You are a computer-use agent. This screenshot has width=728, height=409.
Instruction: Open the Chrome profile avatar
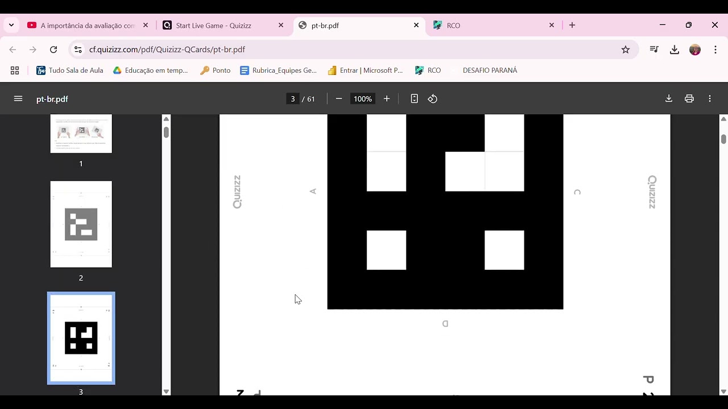coord(695,50)
